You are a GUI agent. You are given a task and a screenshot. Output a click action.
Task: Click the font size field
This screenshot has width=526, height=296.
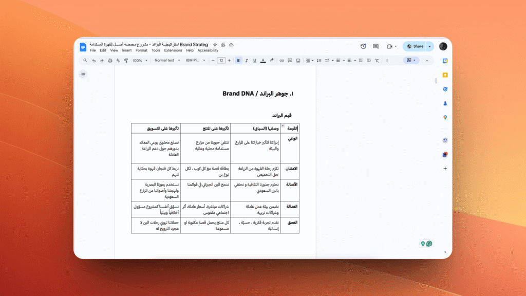click(x=221, y=61)
